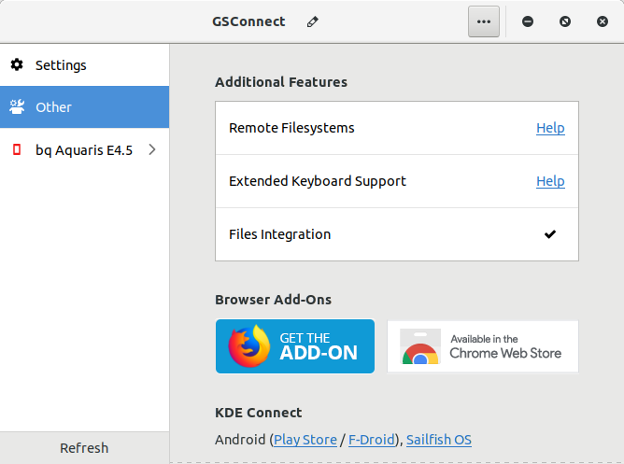The height and width of the screenshot is (464, 624).
Task: Click the Chrome Web Store badge
Action: coord(483,346)
